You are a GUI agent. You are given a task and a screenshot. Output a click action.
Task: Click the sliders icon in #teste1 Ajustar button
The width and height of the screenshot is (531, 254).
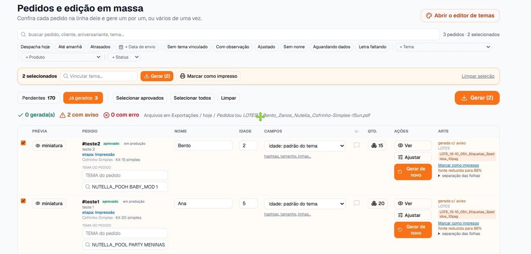click(400, 215)
